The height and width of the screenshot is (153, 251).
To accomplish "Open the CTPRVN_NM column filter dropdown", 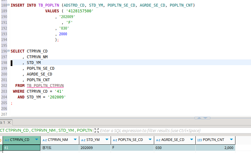I will click(x=75, y=140).
